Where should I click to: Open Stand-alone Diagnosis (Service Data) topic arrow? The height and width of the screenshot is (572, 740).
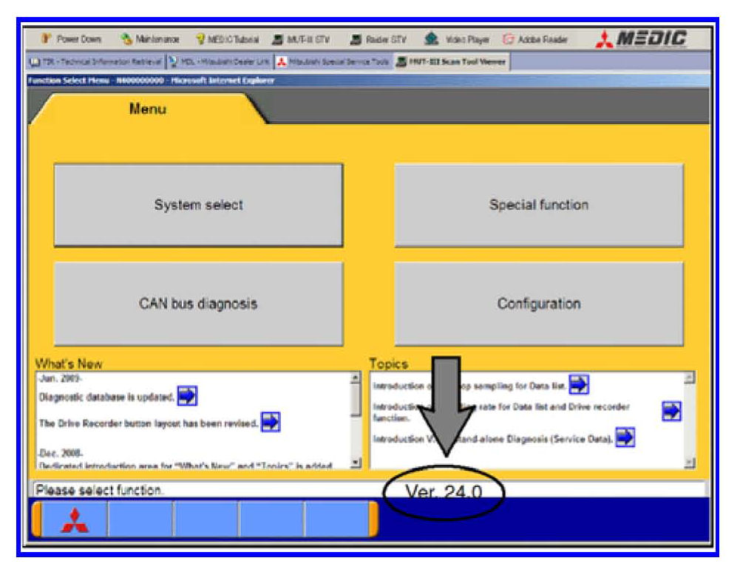tap(625, 437)
